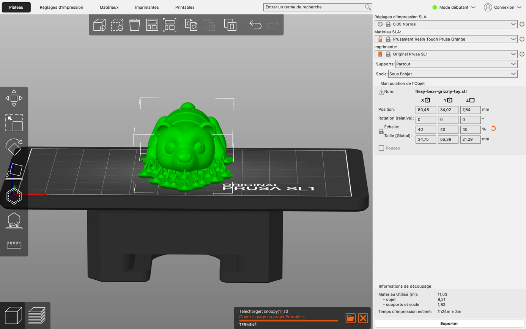Open the Matériau SLA resin dropdown
Image resolution: width=526 pixels, height=329 pixels.
(446, 39)
